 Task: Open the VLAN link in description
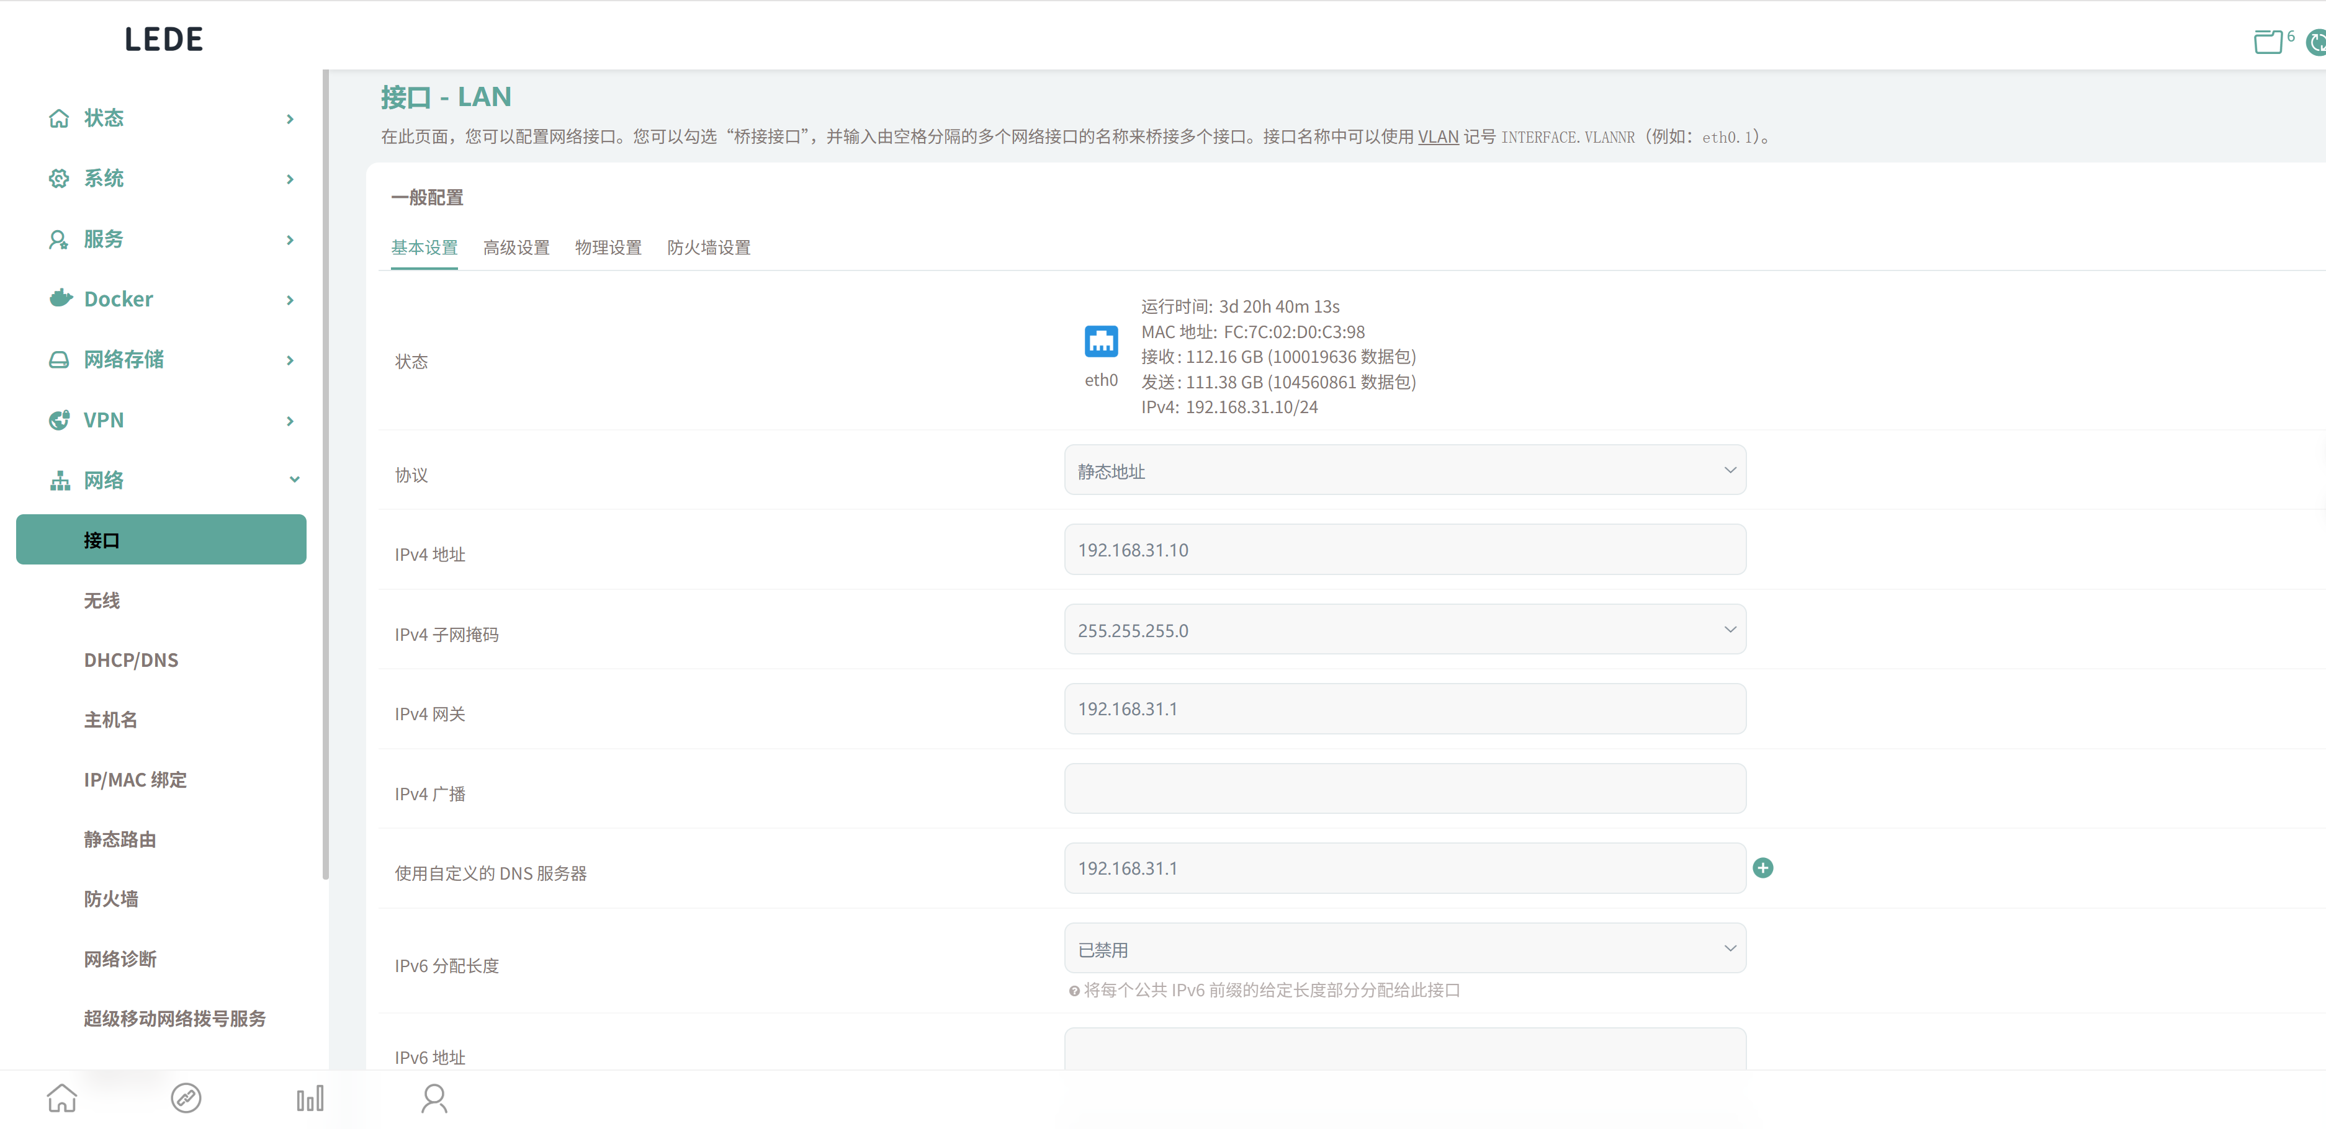click(x=1437, y=137)
